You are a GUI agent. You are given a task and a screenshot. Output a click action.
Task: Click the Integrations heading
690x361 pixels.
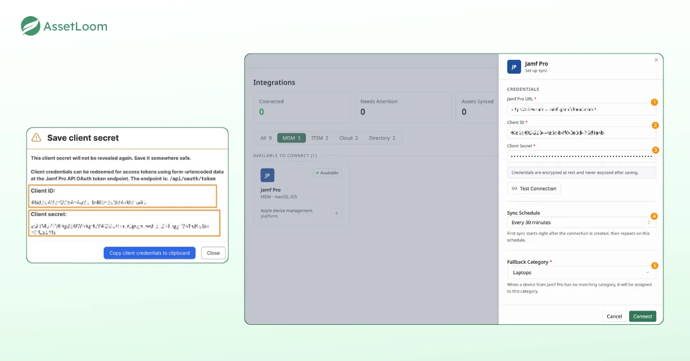click(x=274, y=82)
